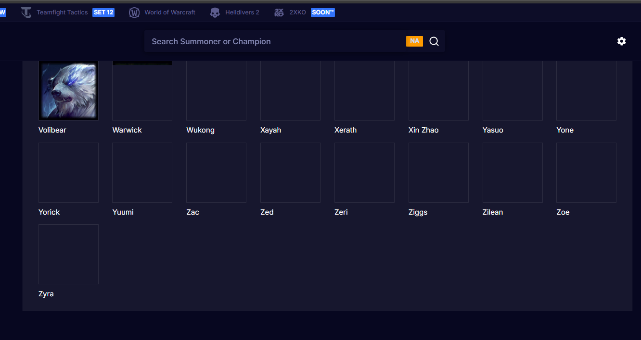The image size is (641, 340).
Task: Open the 2XKO nav link
Action: [x=297, y=12]
